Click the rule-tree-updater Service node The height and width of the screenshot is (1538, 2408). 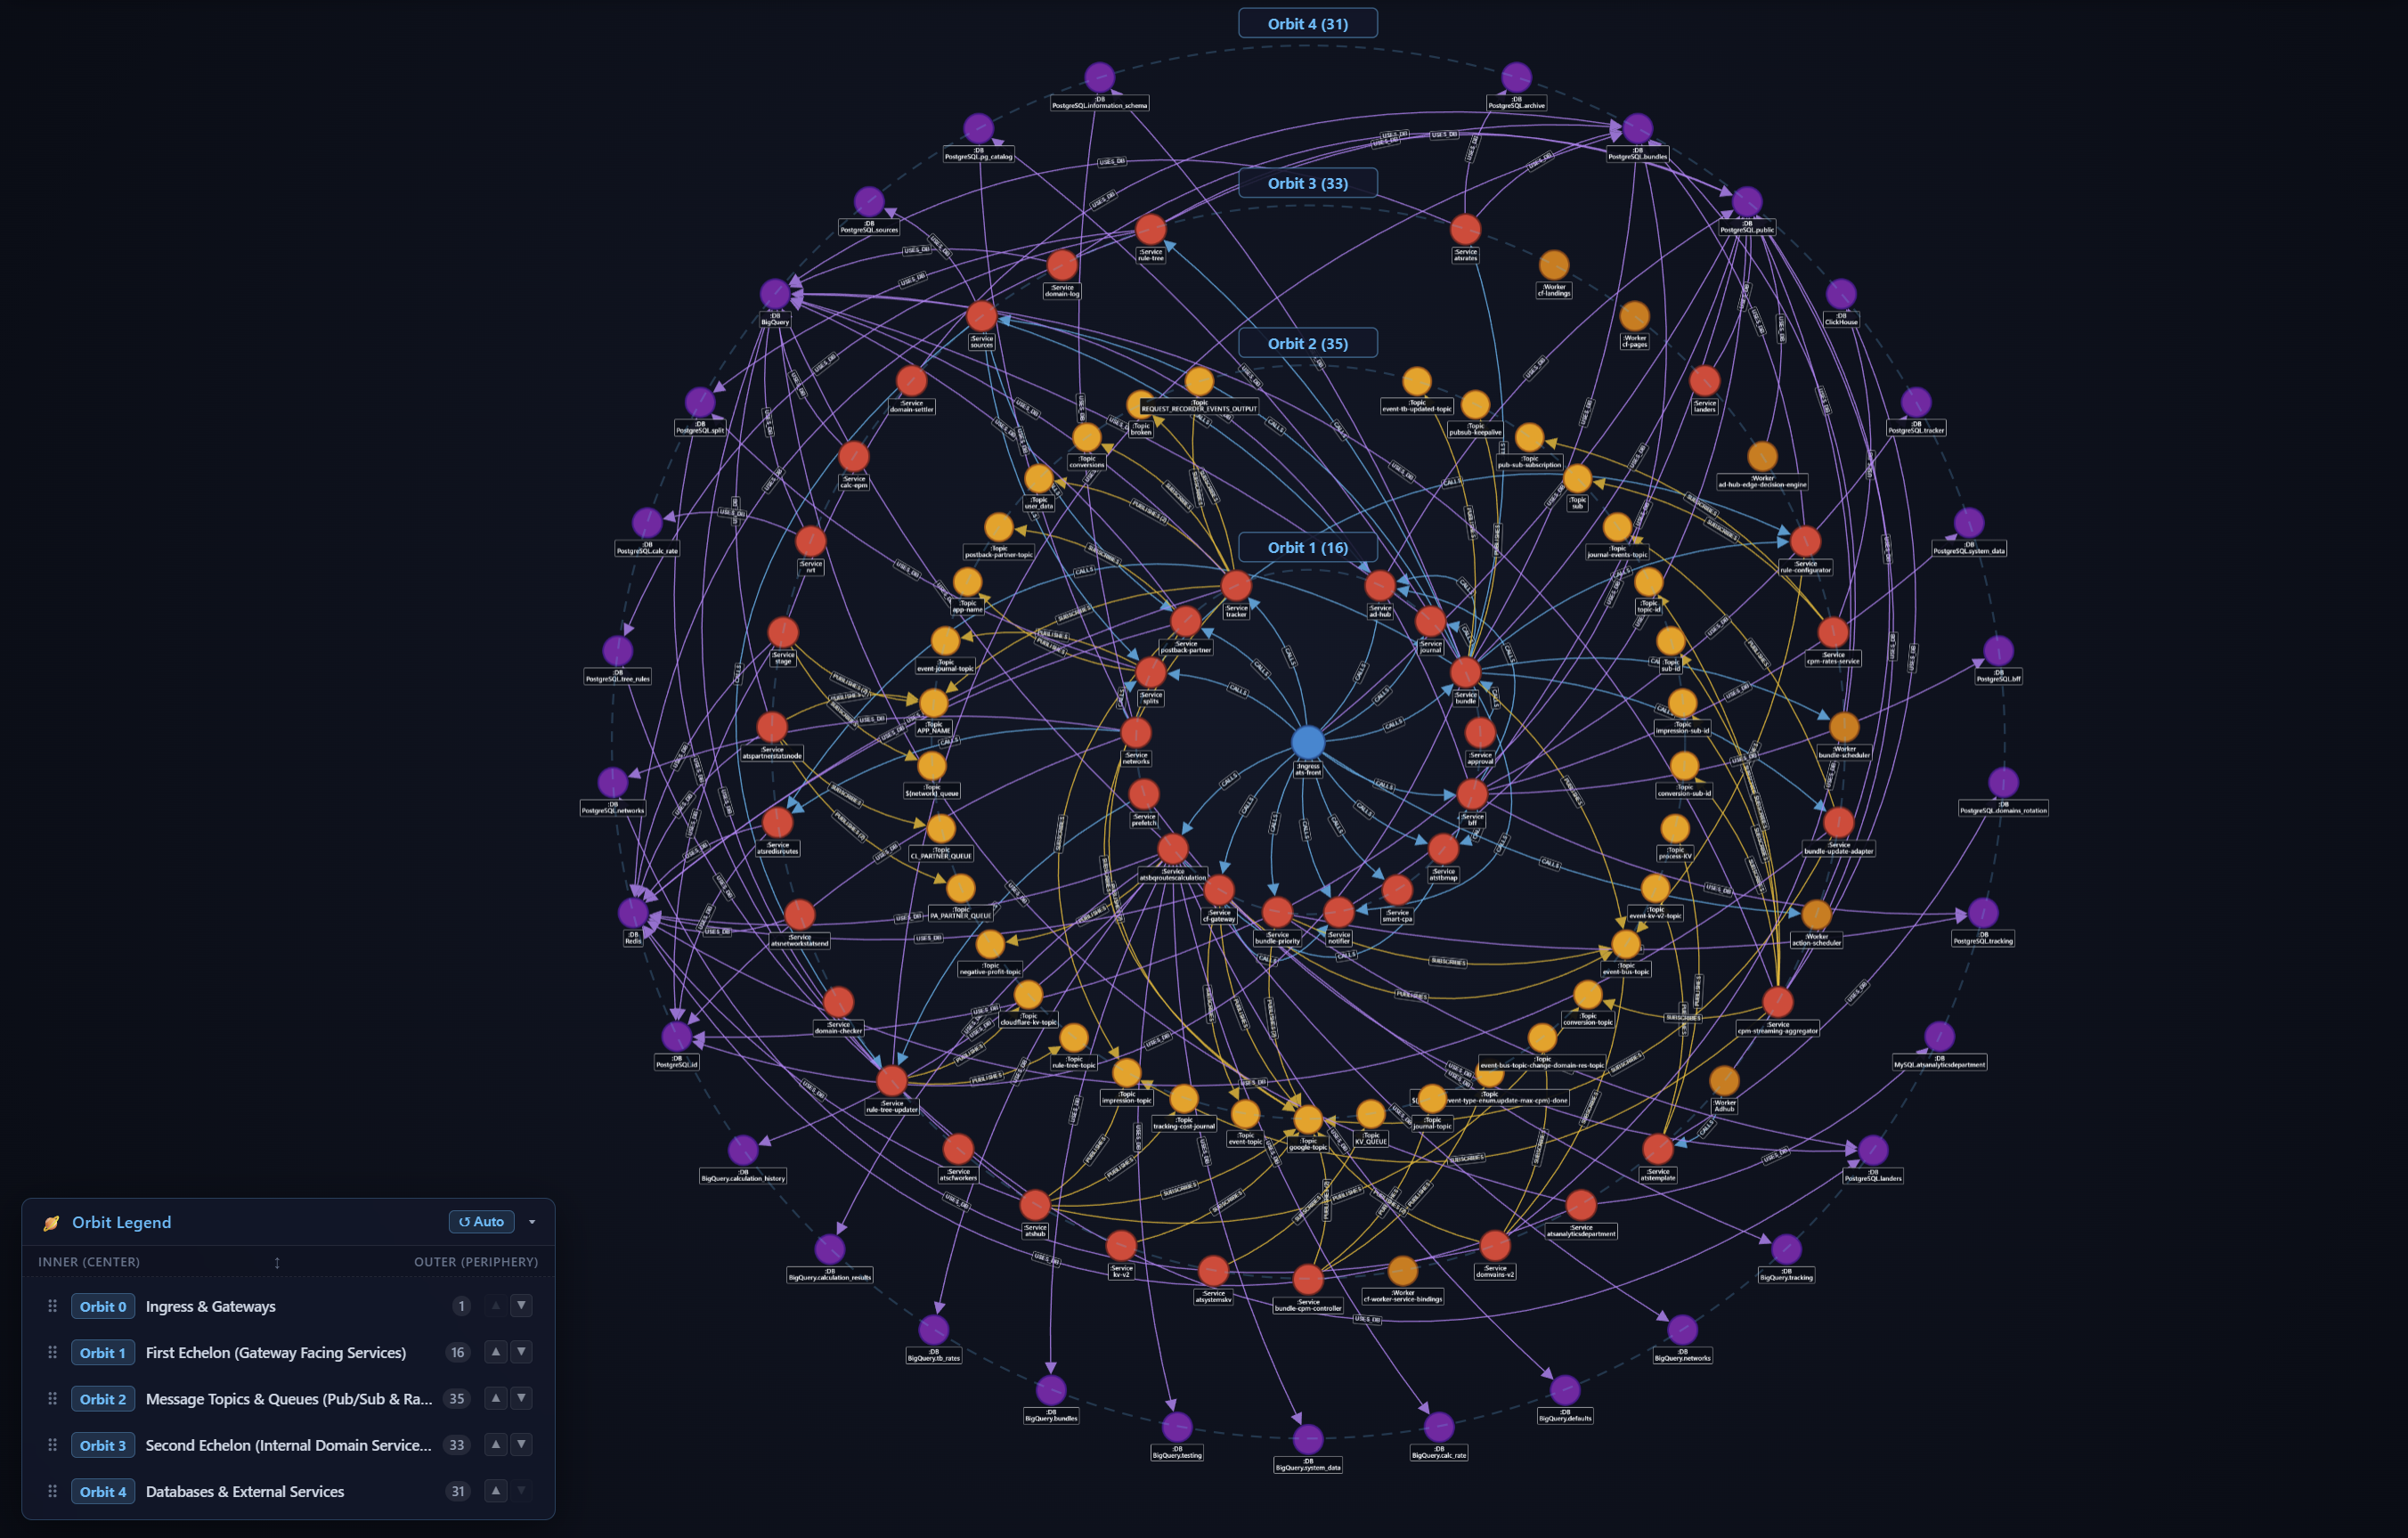(x=892, y=1081)
